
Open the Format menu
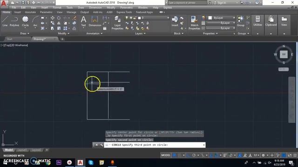[x=57, y=7]
